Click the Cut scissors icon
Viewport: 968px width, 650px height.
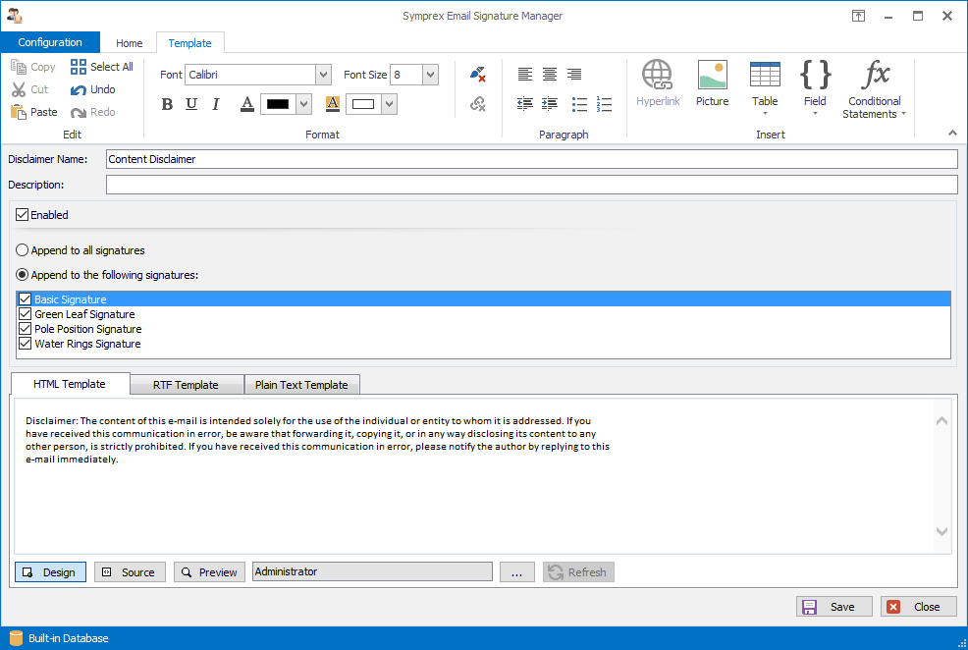(x=19, y=89)
